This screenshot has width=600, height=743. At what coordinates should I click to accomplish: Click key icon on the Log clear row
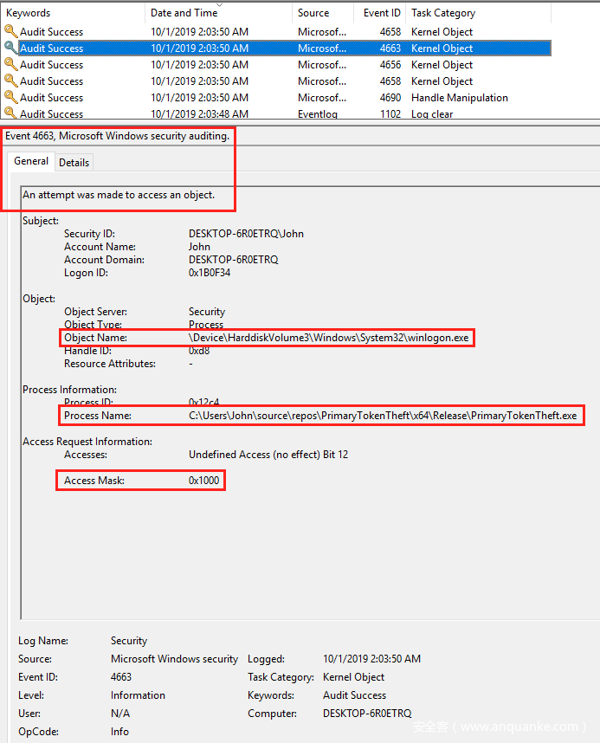coord(10,113)
